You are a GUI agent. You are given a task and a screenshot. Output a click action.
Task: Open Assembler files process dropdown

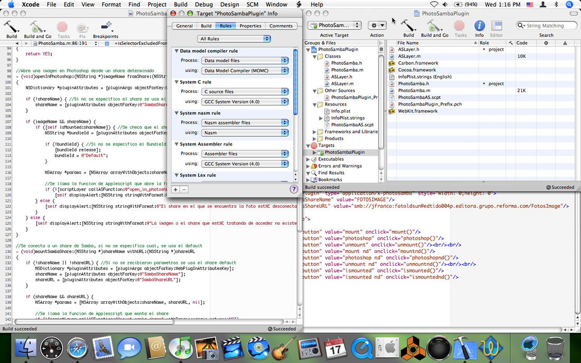click(245, 154)
